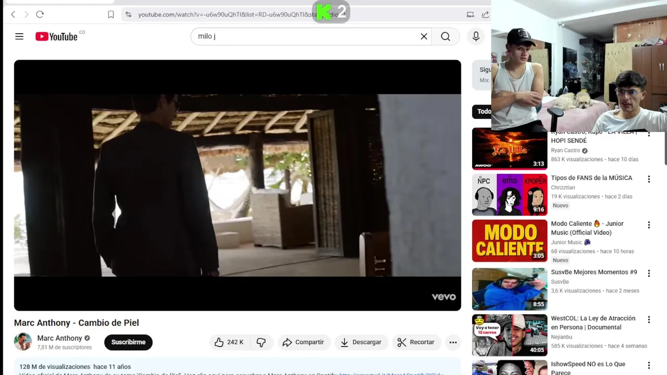Click title Tipos de FANS de la MÚSICA

click(591, 178)
